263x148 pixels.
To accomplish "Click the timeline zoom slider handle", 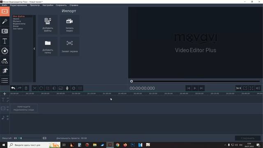I will coord(21,138).
